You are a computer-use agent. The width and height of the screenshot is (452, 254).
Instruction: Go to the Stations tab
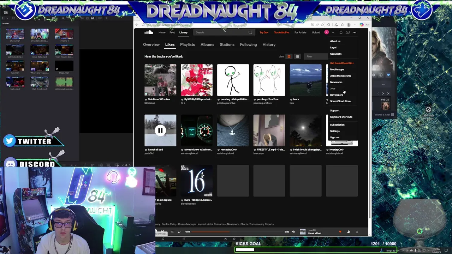click(227, 44)
